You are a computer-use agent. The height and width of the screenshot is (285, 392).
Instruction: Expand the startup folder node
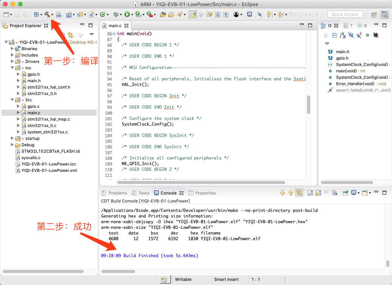point(12,138)
